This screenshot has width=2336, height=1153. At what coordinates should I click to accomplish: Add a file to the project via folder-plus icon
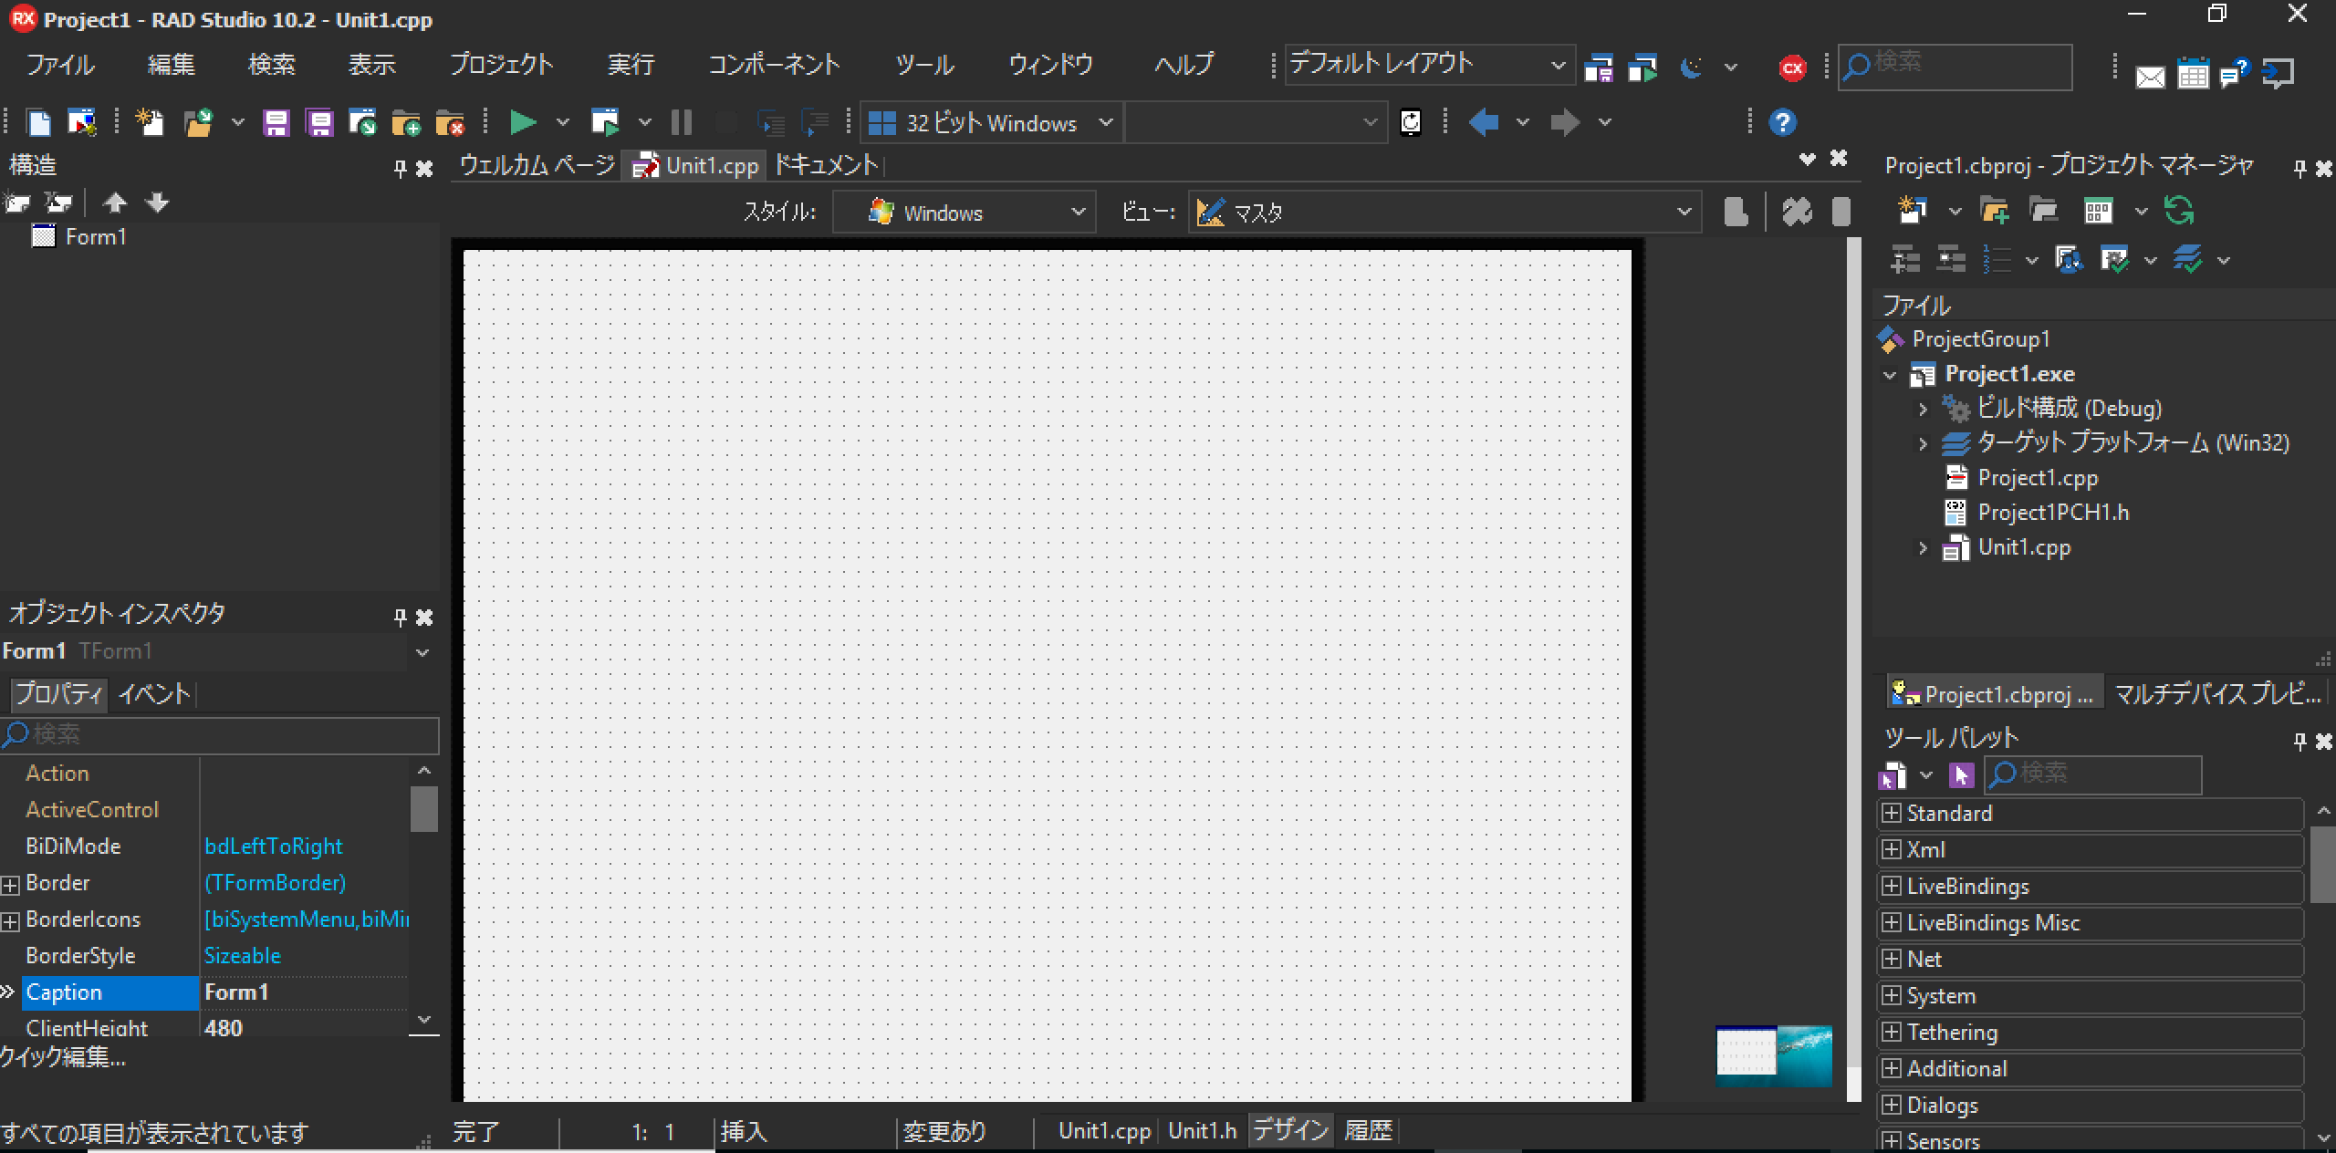point(405,121)
